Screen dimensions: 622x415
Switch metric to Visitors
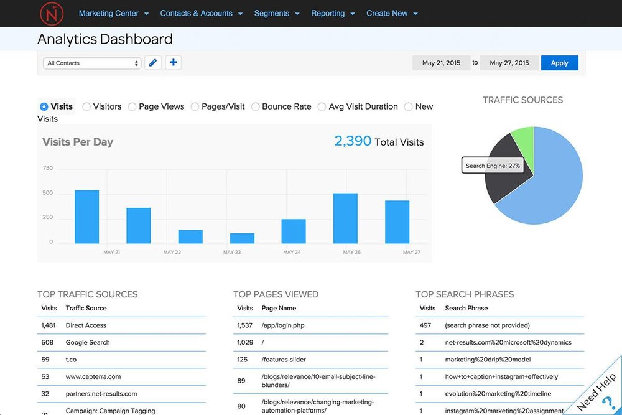click(86, 106)
